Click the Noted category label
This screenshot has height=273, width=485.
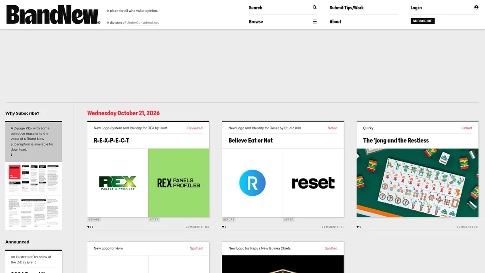(332, 128)
